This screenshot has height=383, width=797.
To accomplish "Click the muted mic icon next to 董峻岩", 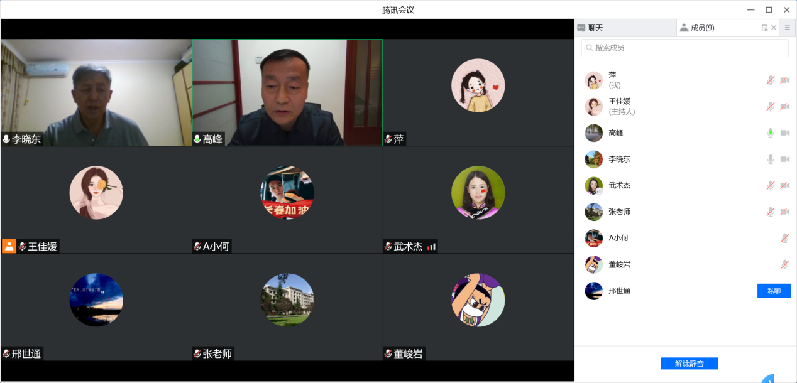I will pos(784,264).
